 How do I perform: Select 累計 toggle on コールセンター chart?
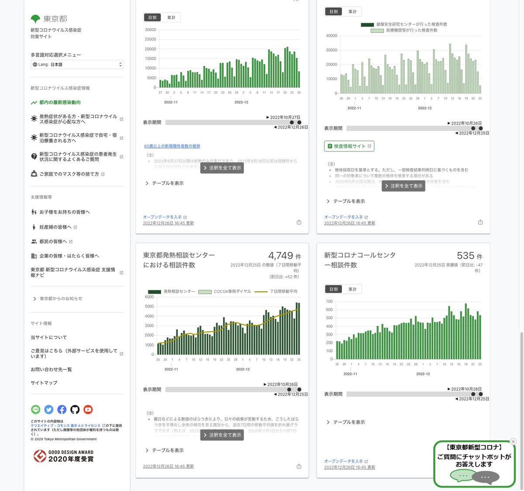pyautogui.click(x=352, y=289)
